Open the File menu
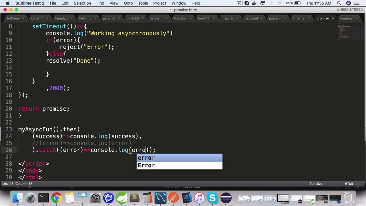 (x=53, y=3)
